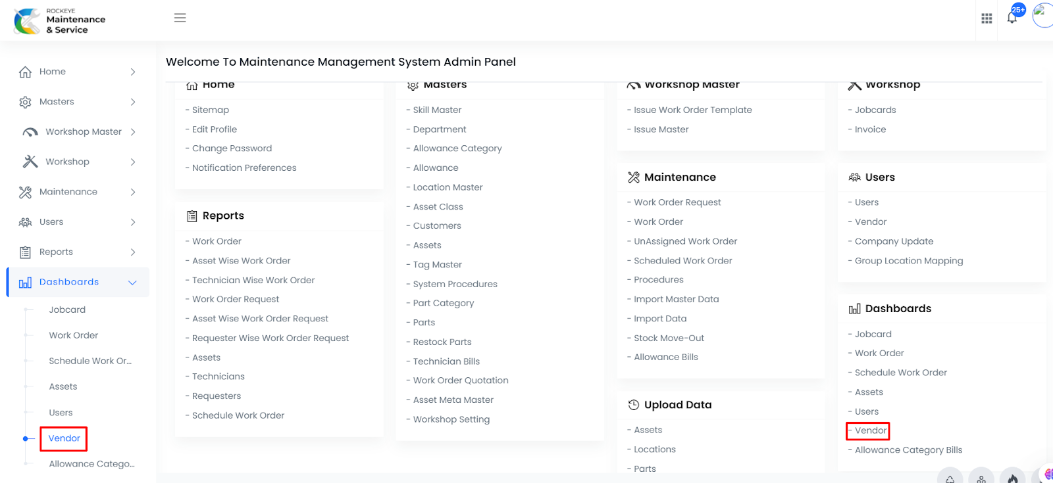Click the Masters gear icon in sidebar

point(25,102)
